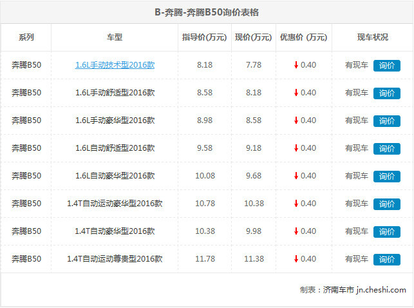Click guide price 8.98

(205, 120)
